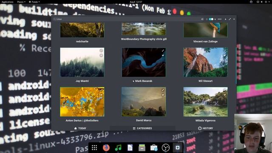This screenshot has height=153, width=272.
Task: Open the green music player in dock
Action: (x=118, y=147)
